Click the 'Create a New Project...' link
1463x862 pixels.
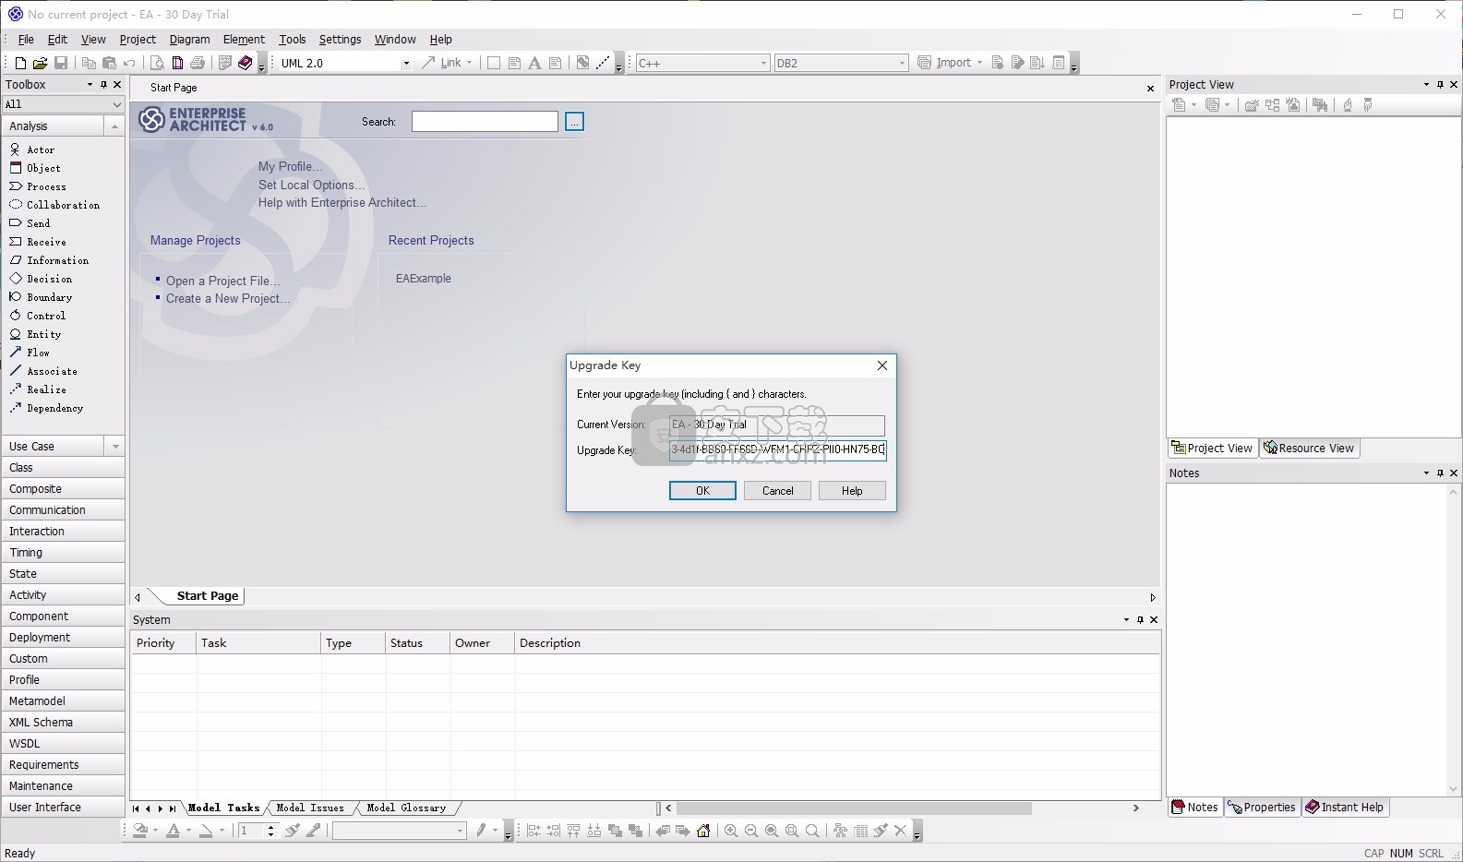tap(228, 299)
